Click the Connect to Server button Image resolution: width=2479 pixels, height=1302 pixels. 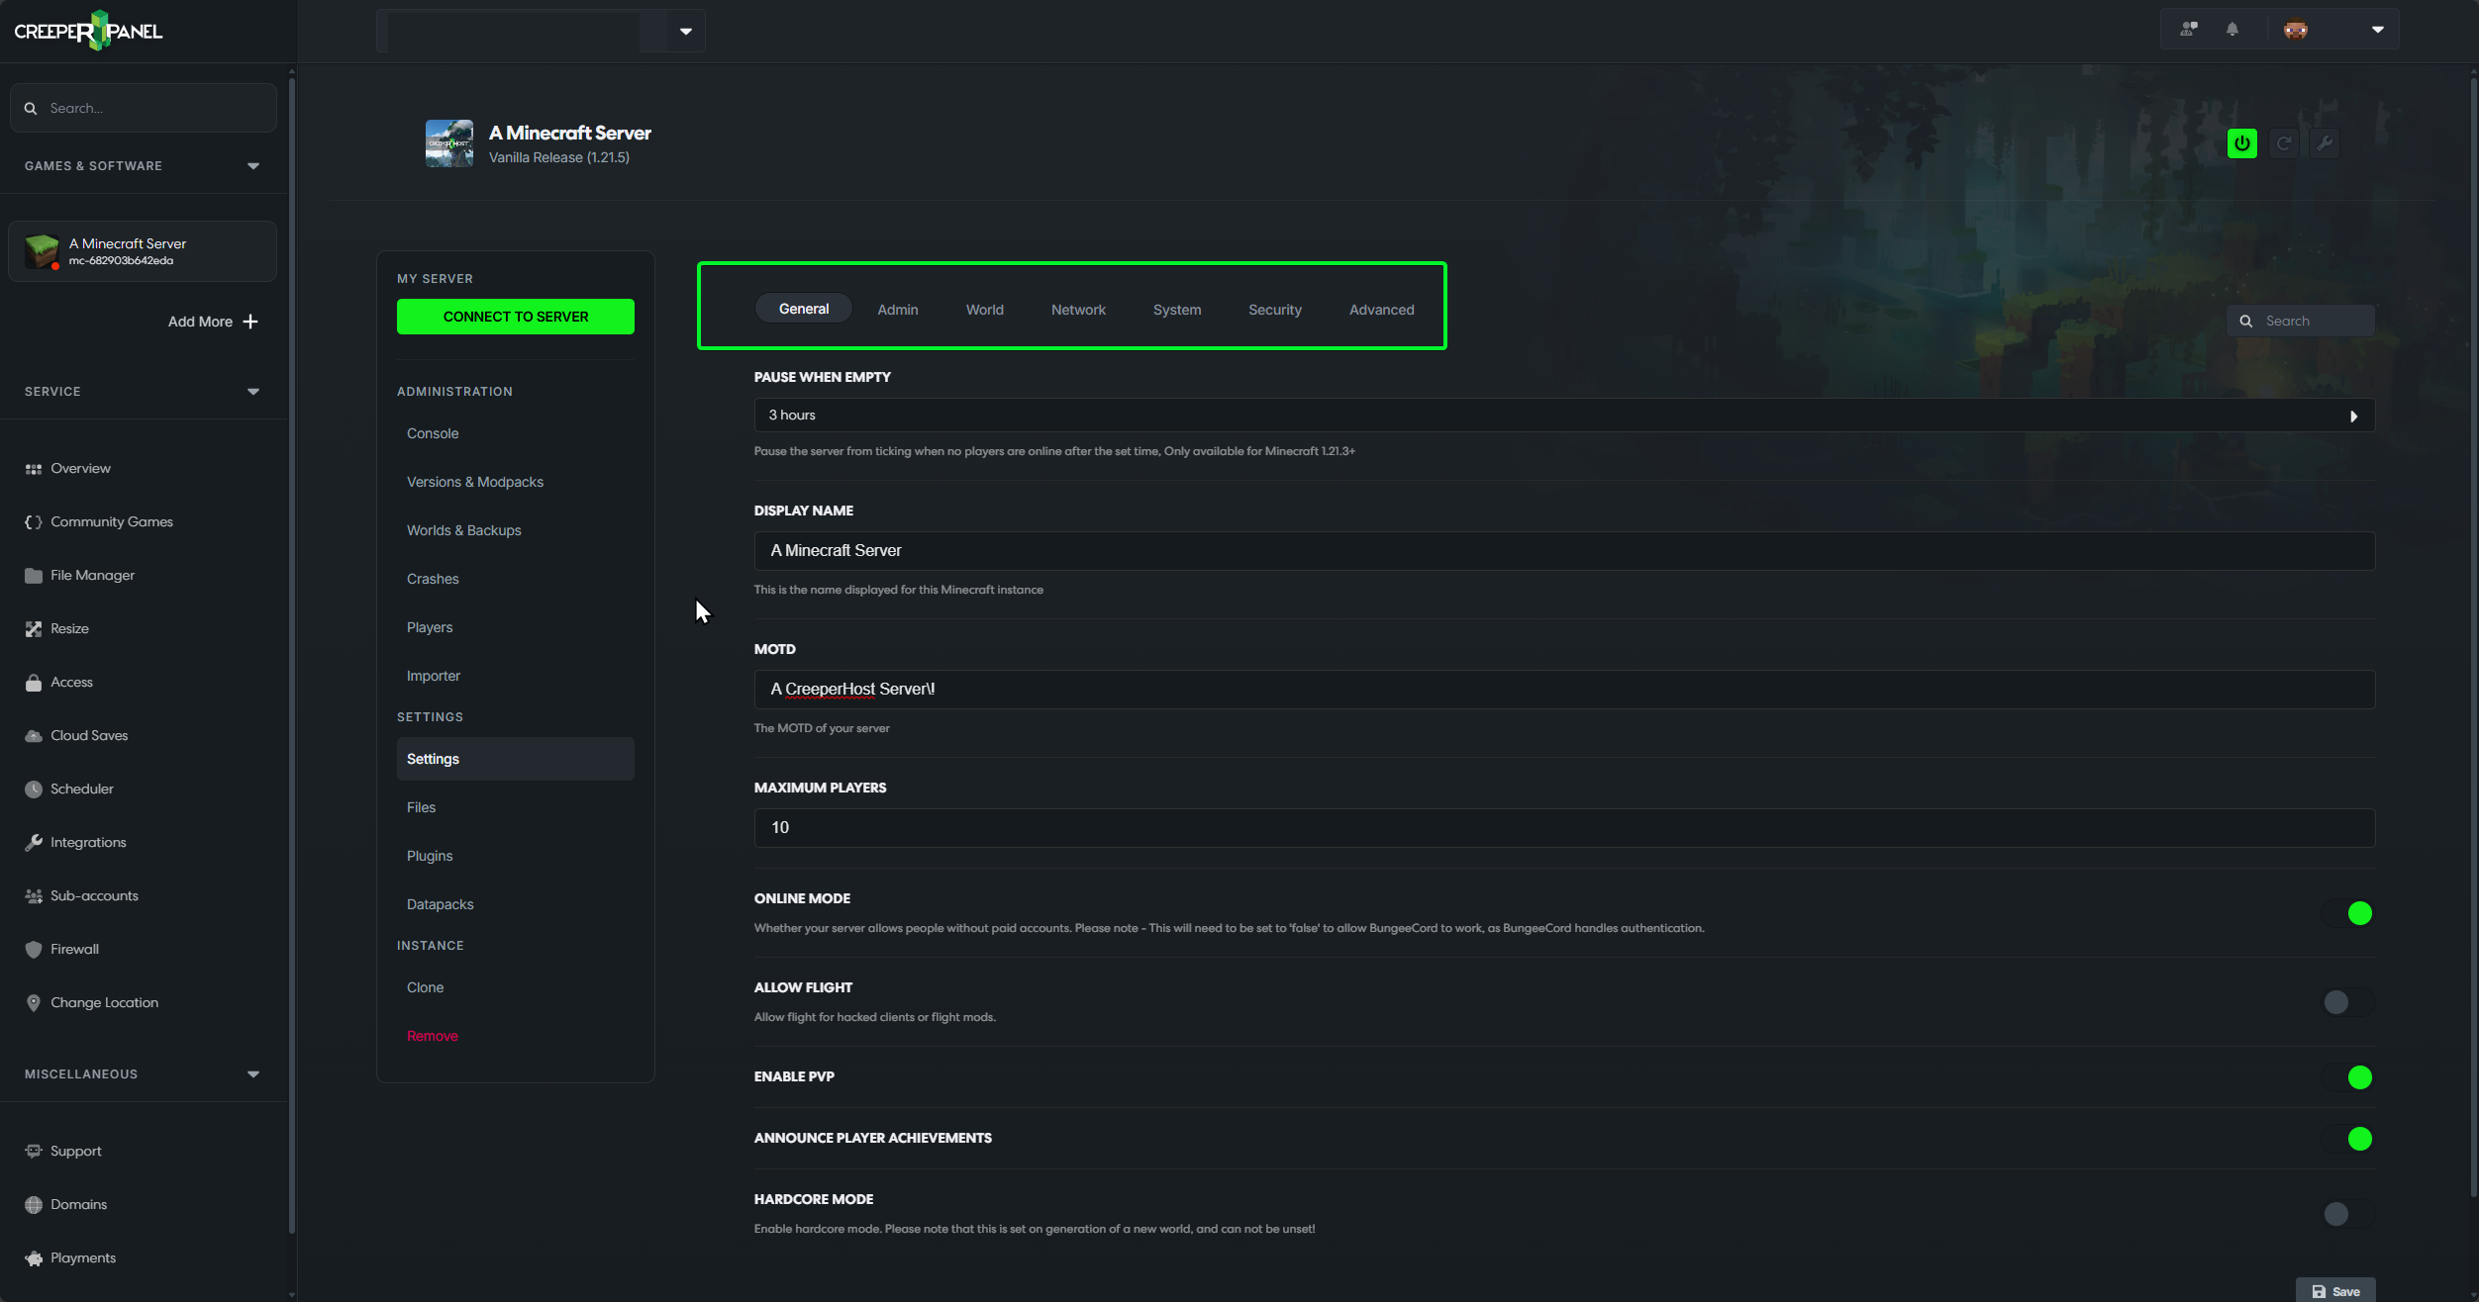point(515,316)
